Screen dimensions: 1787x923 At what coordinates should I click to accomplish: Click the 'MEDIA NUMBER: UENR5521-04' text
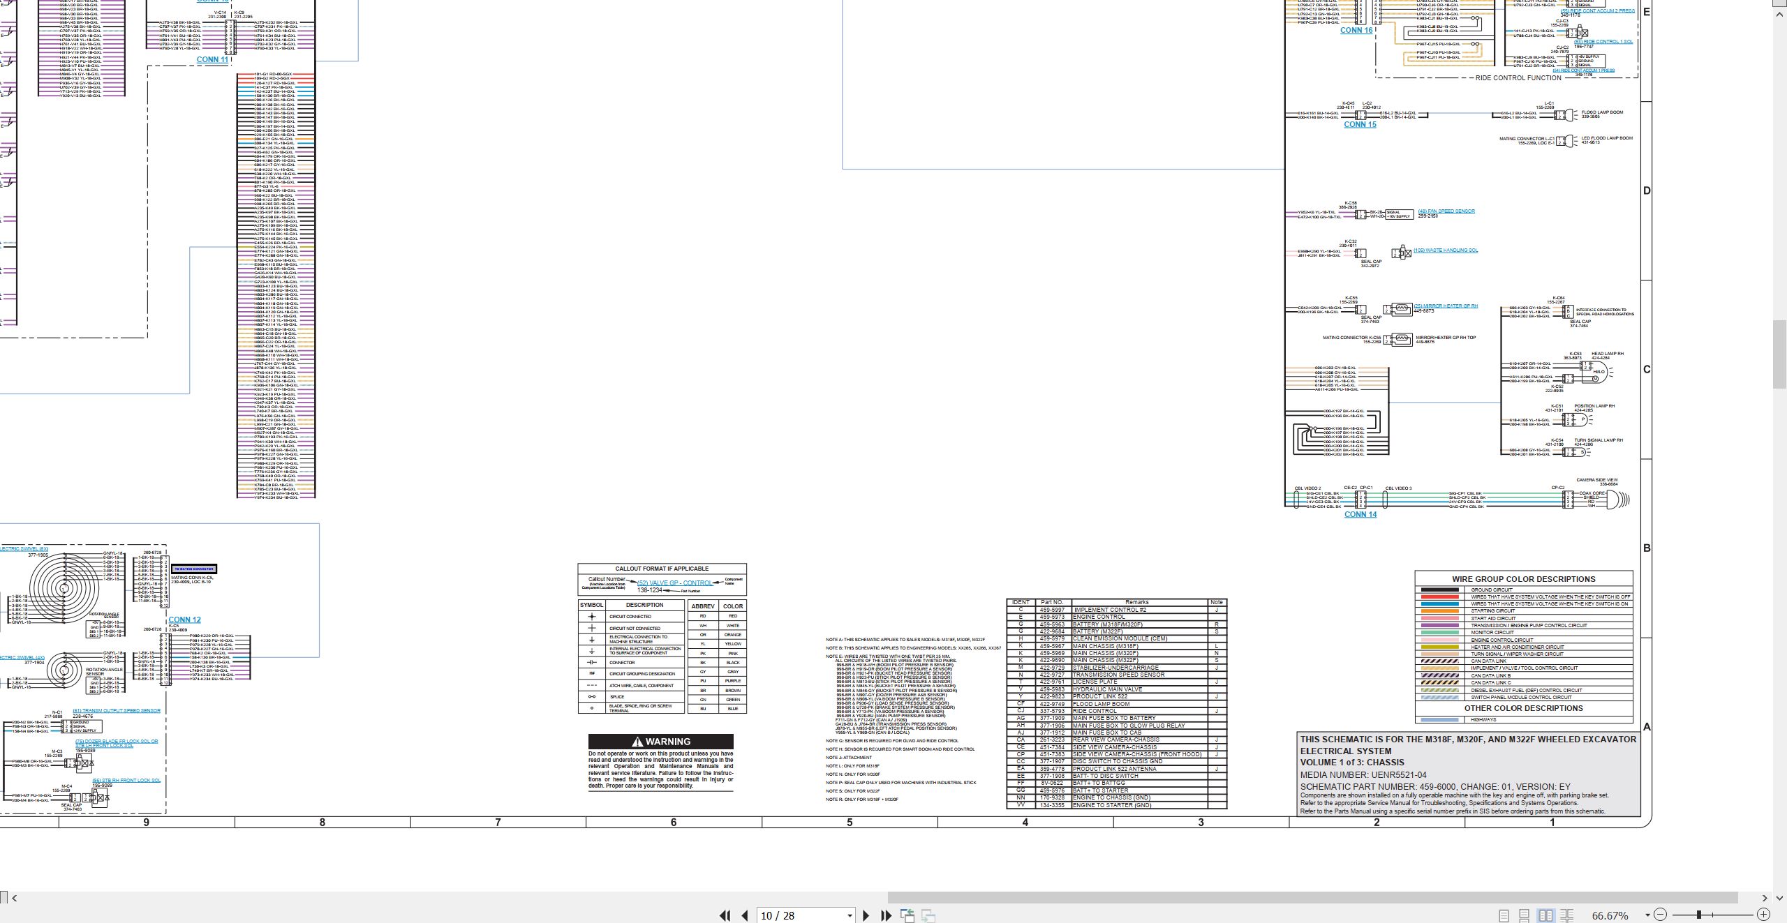tap(1363, 775)
